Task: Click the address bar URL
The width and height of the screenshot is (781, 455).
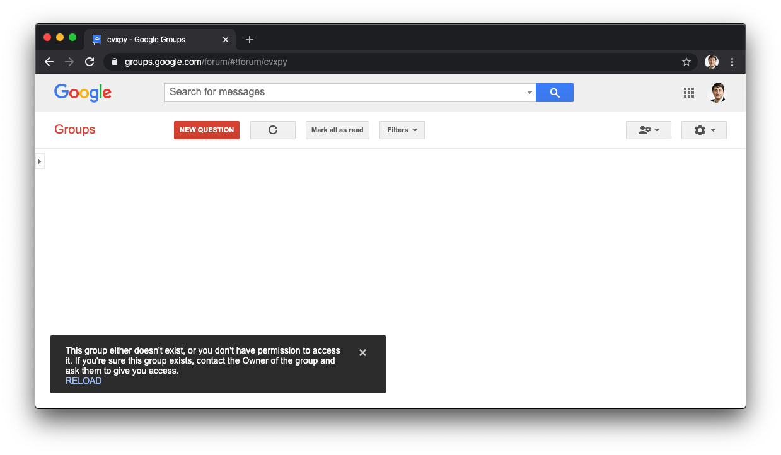Action: click(x=206, y=62)
